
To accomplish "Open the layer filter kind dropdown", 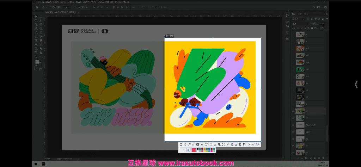I will 298,19.
